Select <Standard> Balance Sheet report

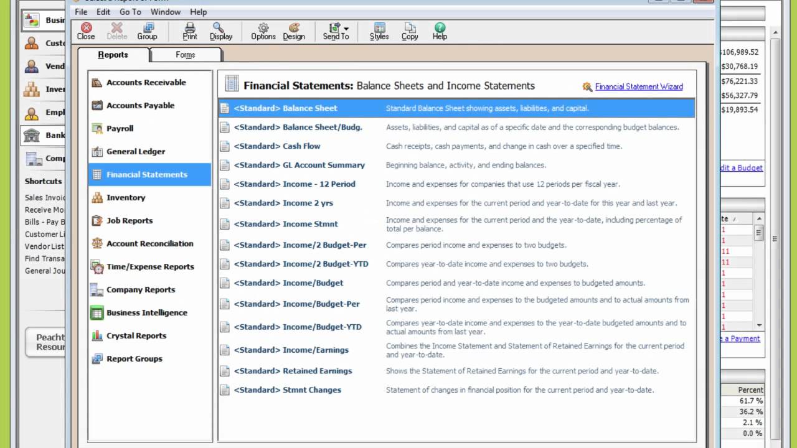tap(456, 108)
